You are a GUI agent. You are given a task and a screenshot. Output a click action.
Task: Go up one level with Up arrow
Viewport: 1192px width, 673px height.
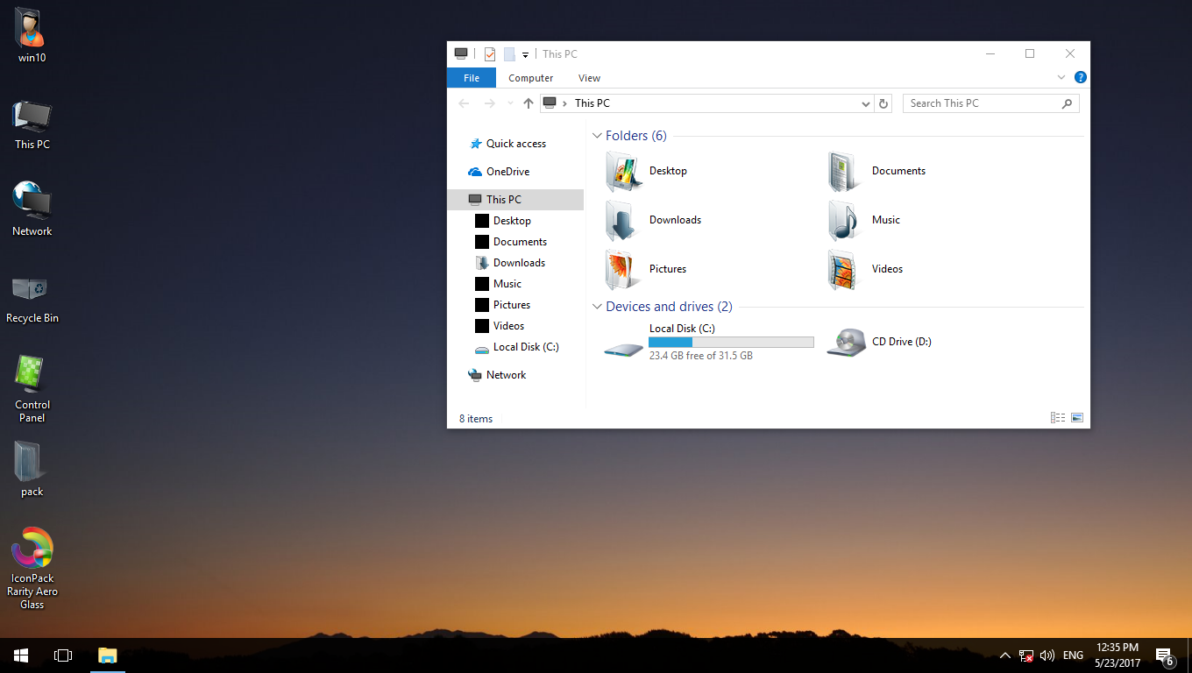[528, 103]
